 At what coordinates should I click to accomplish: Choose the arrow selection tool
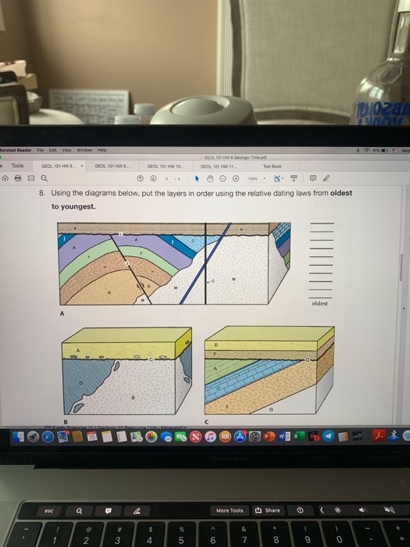coord(197,179)
